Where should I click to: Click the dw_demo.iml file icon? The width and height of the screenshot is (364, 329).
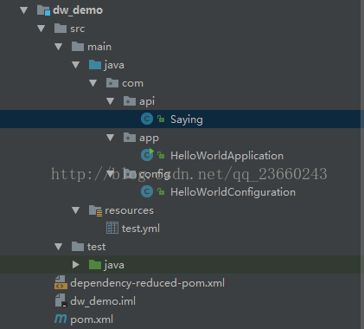pyautogui.click(x=61, y=300)
